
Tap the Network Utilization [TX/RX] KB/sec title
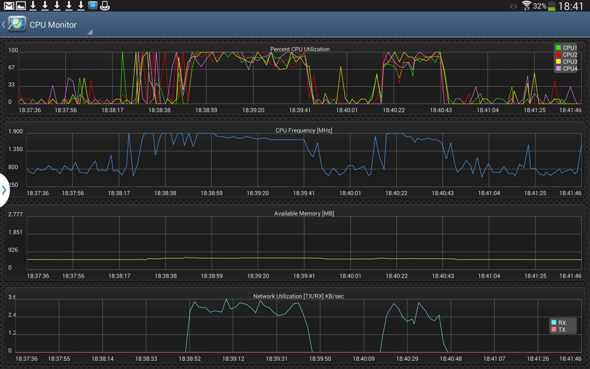coord(299,296)
